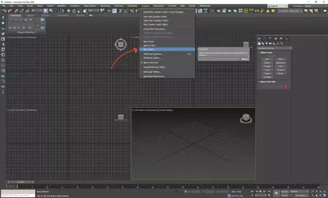Open the Motion tab in command panel
This screenshot has width=328, height=198.
(276, 39)
